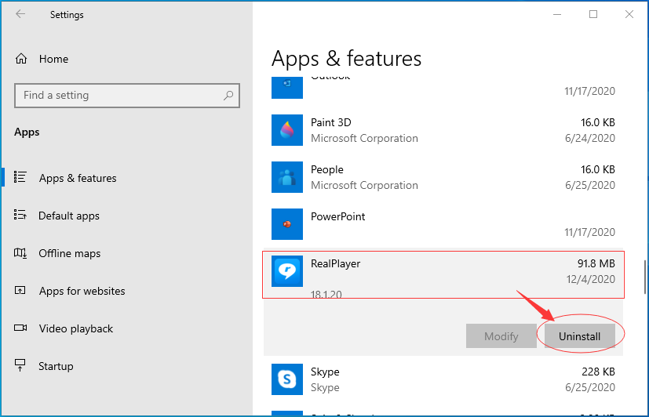Close the Settings window
Viewport: 649px width, 417px height.
pyautogui.click(x=629, y=14)
